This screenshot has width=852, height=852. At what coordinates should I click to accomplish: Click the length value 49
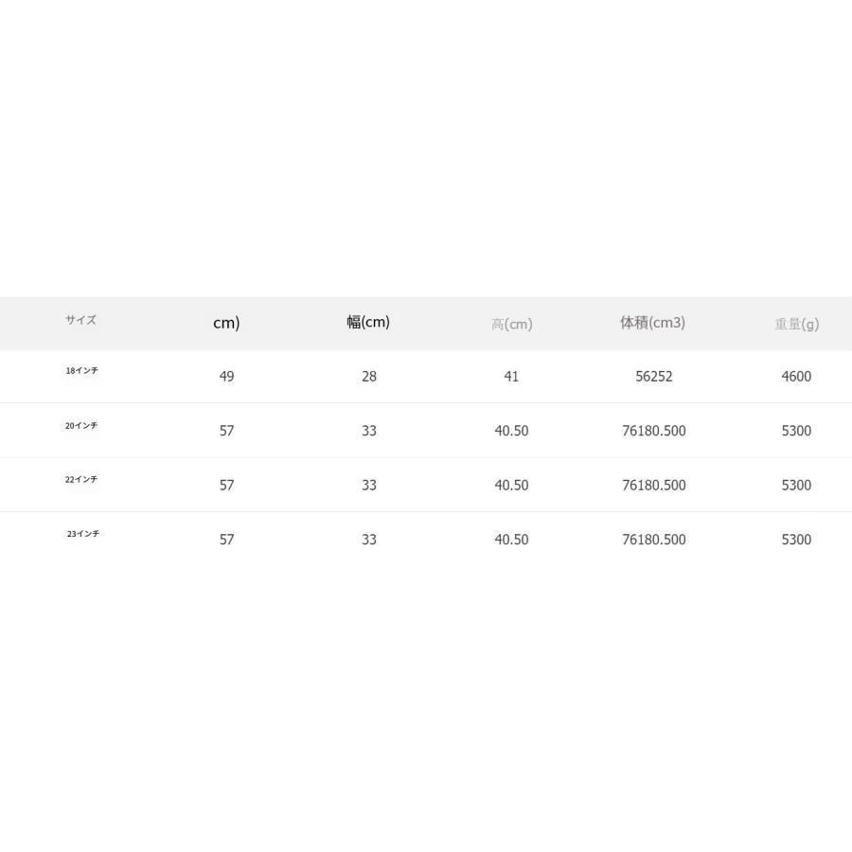226,377
